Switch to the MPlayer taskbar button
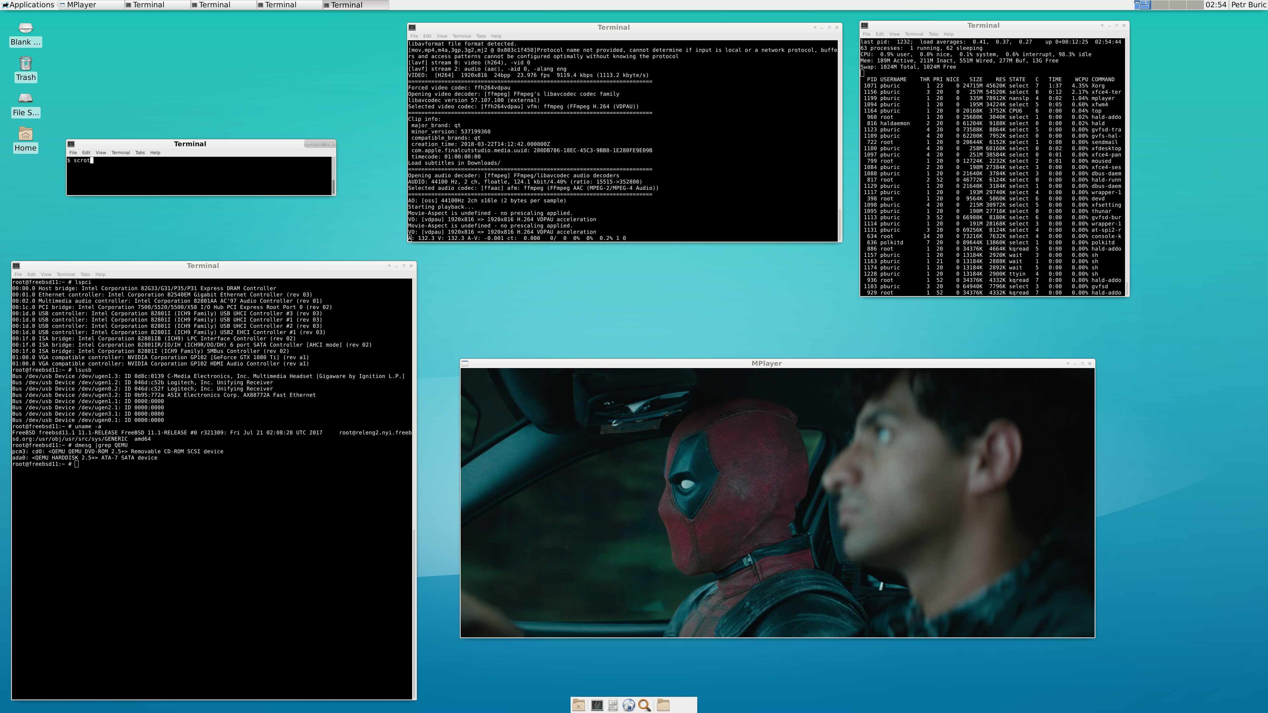 [91, 5]
